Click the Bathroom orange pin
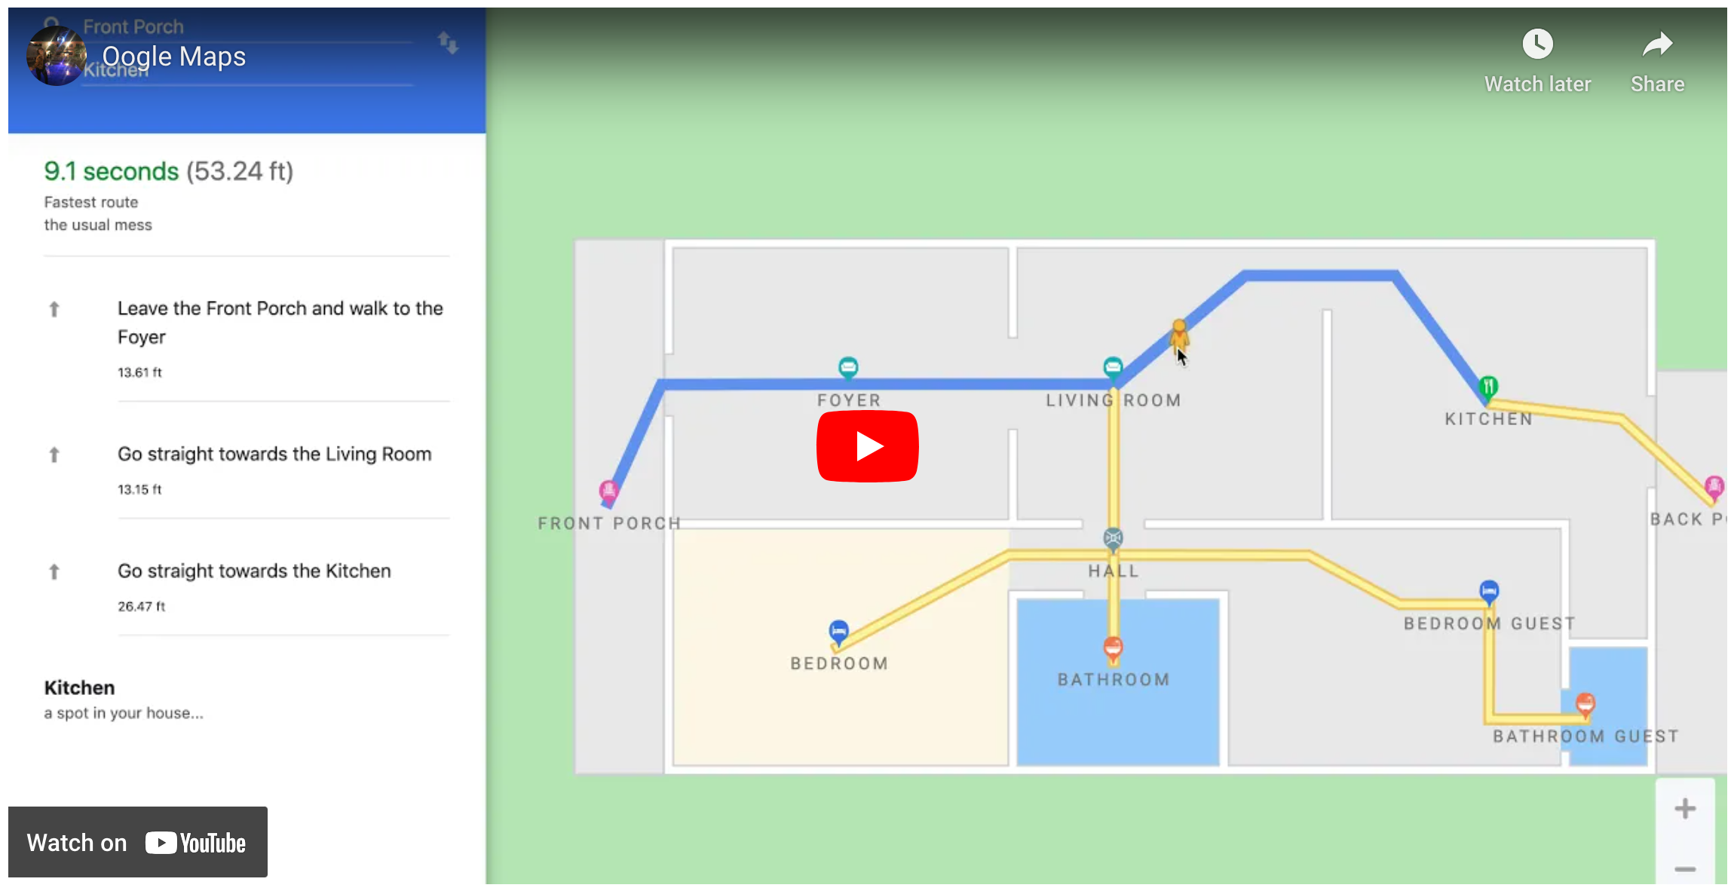Screen dimensions: 1734x894 point(1113,648)
